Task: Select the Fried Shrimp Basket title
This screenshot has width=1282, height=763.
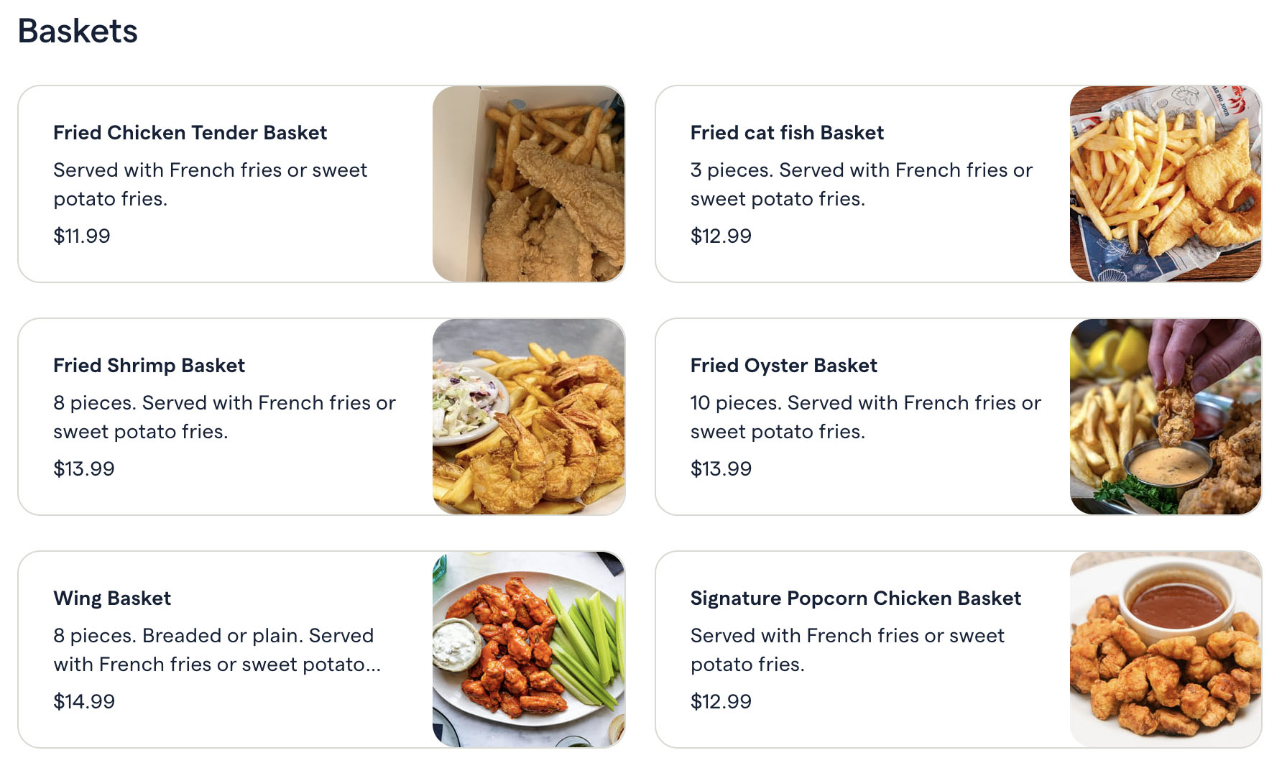Action: point(149,366)
